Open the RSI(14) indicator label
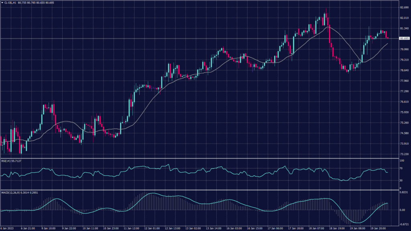Viewport: 411px width, 231px height. (6, 161)
